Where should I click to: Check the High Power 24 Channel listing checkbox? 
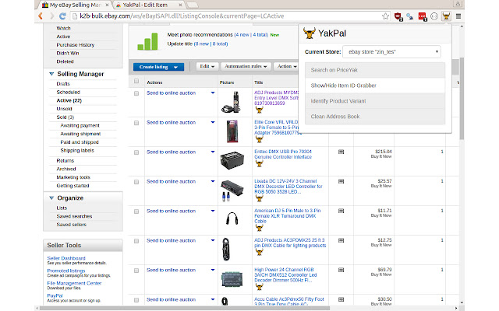pyautogui.click(x=136, y=271)
